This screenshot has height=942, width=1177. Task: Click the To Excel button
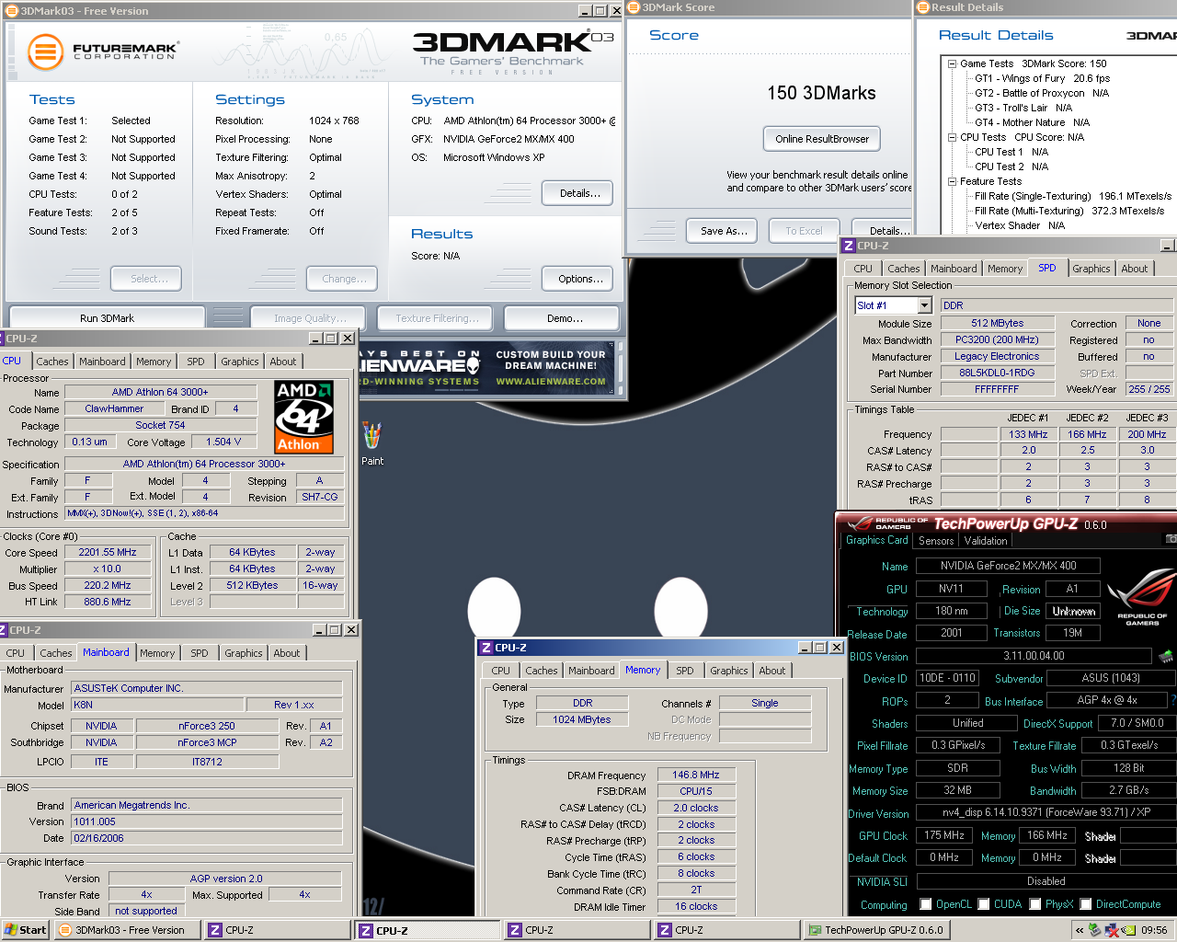tap(804, 231)
